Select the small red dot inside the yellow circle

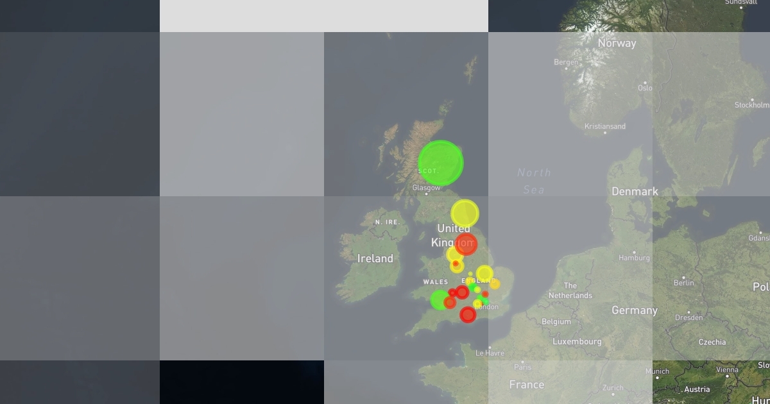(x=456, y=264)
